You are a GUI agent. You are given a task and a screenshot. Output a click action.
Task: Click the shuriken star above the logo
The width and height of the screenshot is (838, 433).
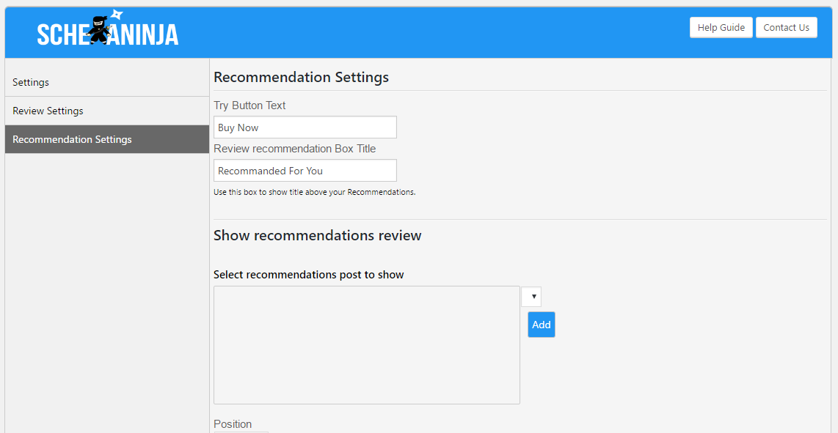click(116, 15)
